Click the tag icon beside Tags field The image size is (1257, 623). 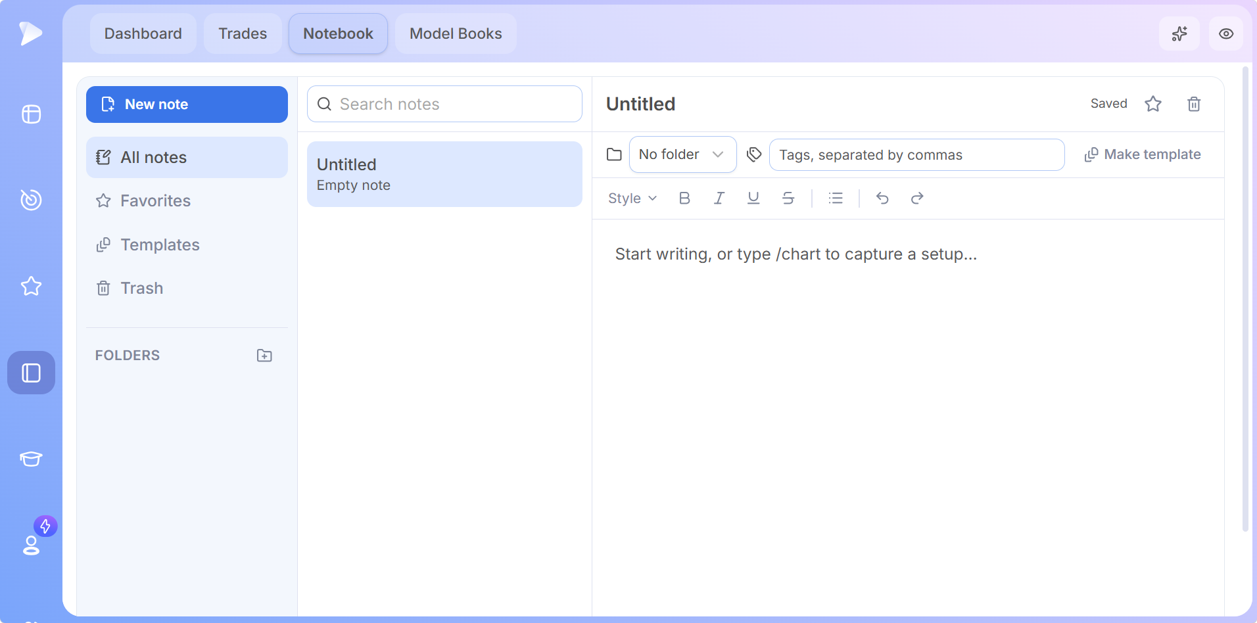(x=754, y=154)
